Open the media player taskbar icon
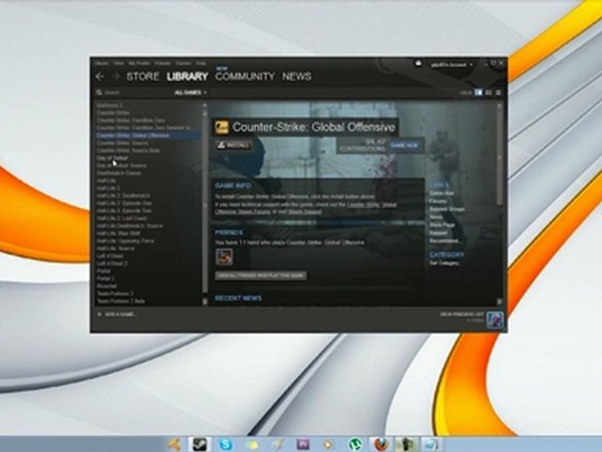602x452 pixels. pos(329,444)
